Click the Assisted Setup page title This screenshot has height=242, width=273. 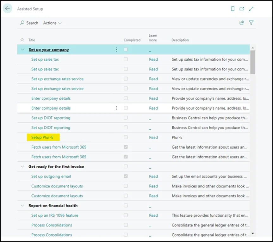[30, 9]
